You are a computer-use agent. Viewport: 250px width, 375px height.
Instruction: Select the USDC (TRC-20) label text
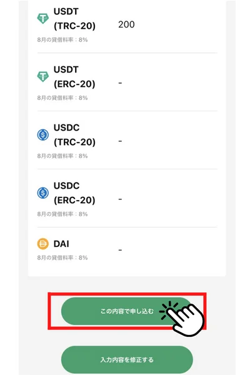(74, 134)
